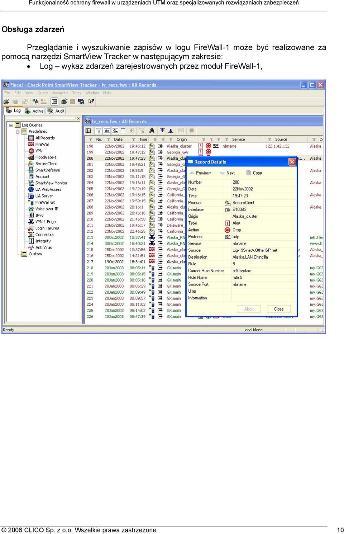
Task: Switch to the Log tab
Action: click(14, 110)
